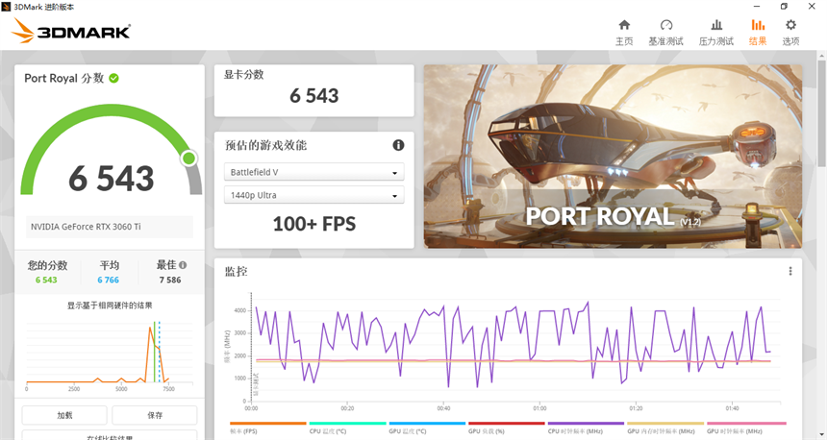
Task: Click the 3DMark logo
Action: pos(71,31)
